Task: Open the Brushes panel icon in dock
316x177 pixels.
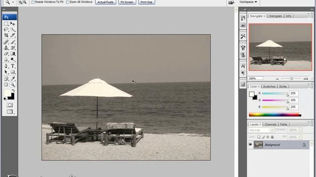Action: coord(243,48)
